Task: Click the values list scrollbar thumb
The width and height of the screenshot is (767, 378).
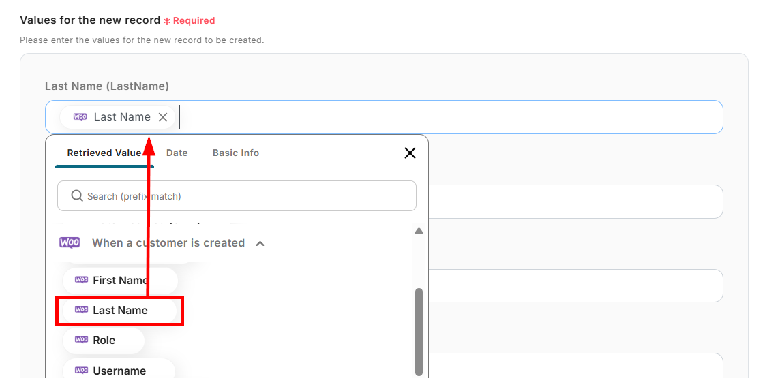Action: coord(419,330)
